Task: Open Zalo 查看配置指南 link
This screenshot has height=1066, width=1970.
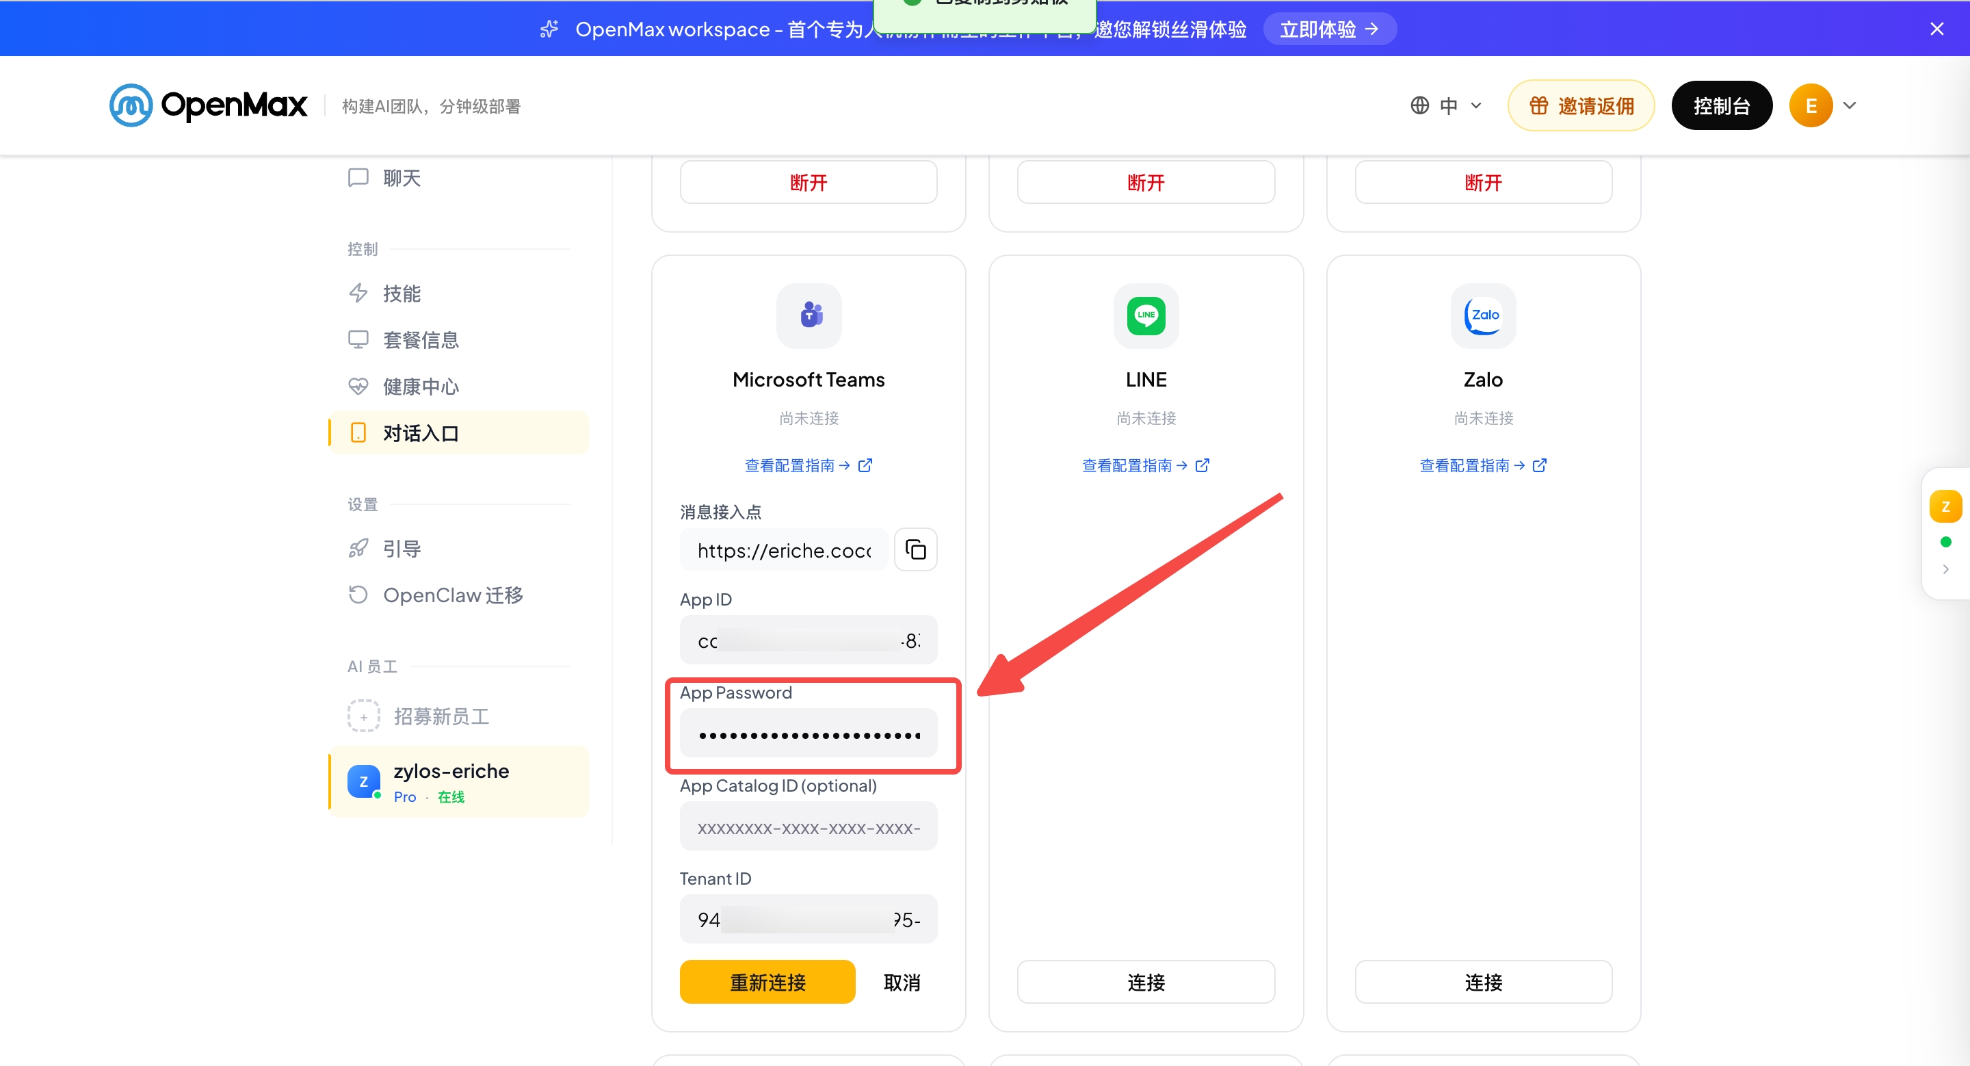Action: (x=1483, y=465)
